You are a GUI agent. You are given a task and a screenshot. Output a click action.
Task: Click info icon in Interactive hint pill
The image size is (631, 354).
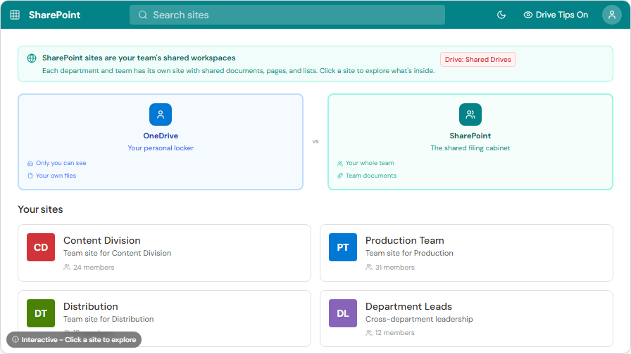tap(15, 339)
